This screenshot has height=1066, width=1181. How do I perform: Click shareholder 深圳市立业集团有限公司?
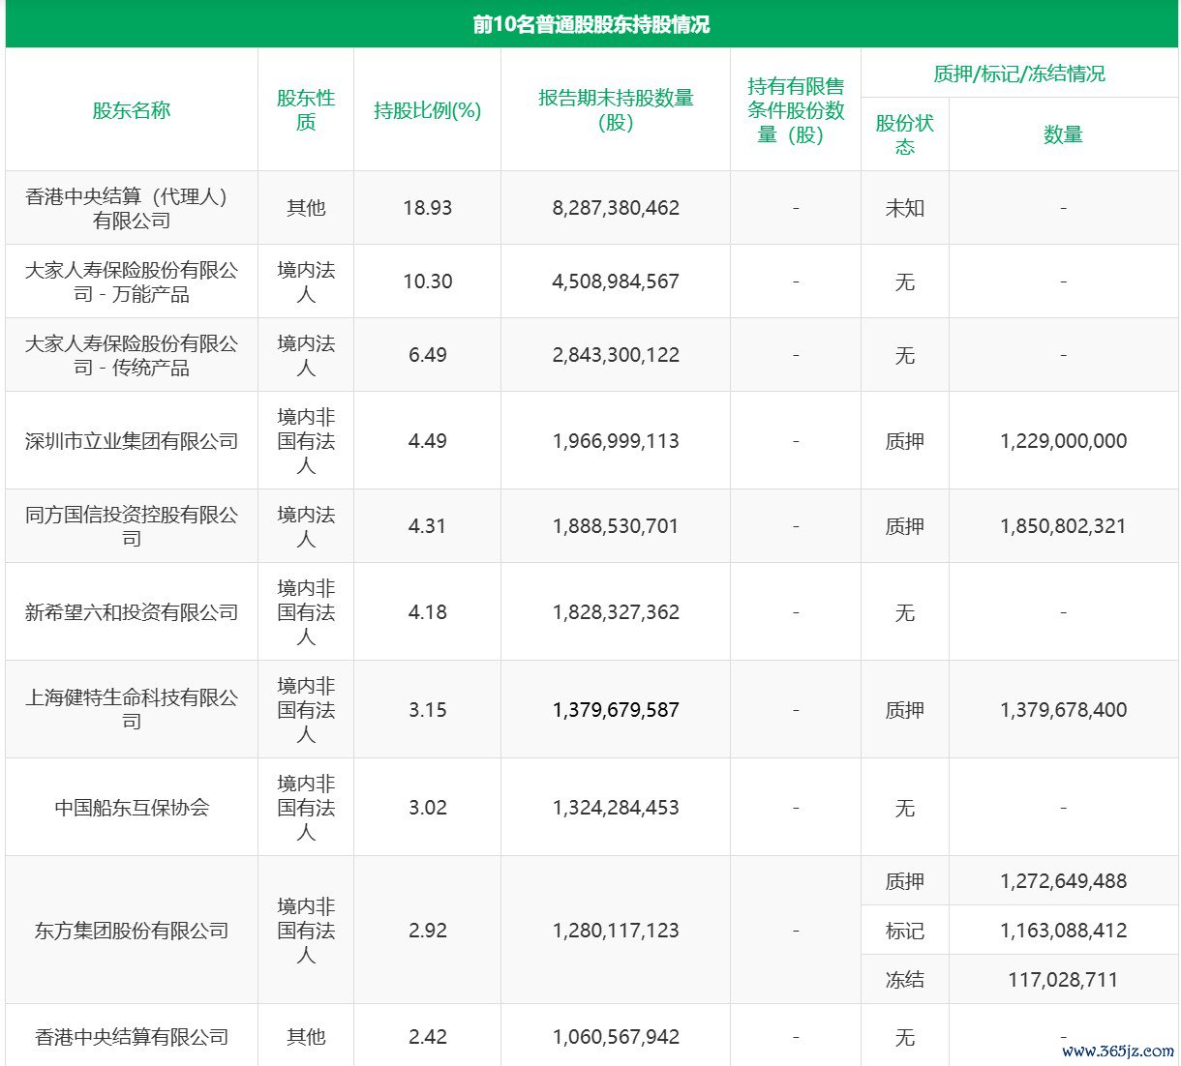click(x=132, y=441)
